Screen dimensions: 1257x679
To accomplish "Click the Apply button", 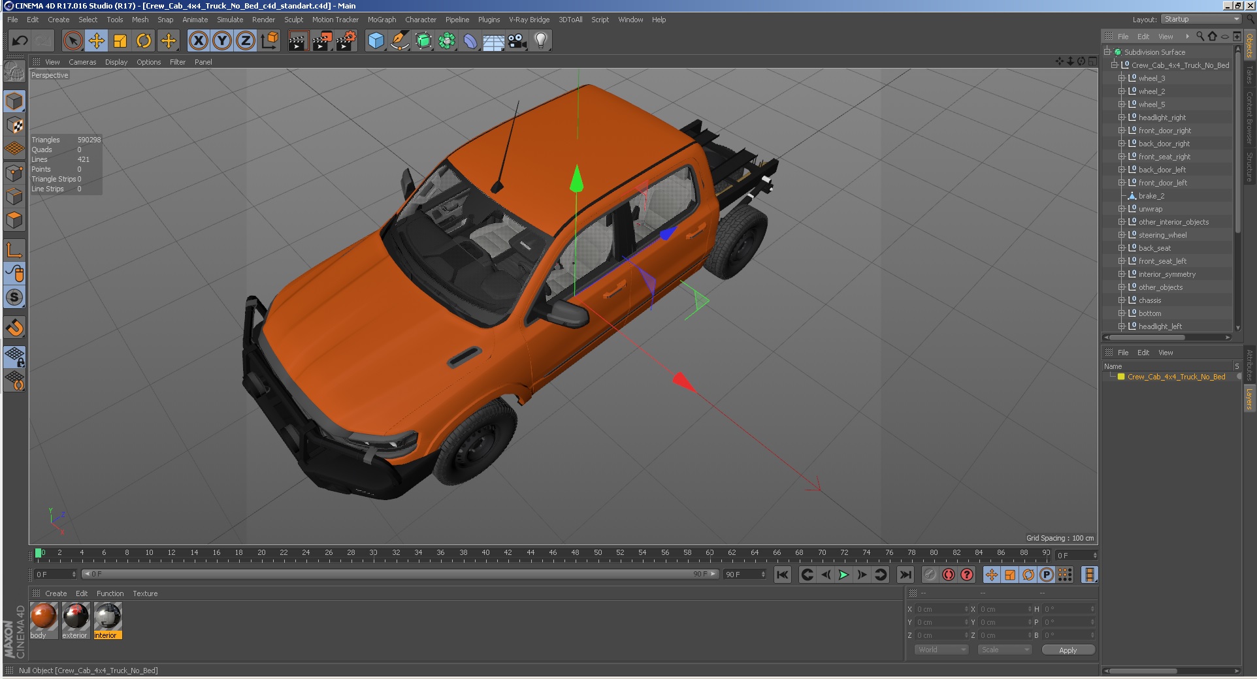I will (1068, 650).
